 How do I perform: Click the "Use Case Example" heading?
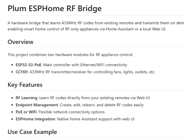(32, 132)
